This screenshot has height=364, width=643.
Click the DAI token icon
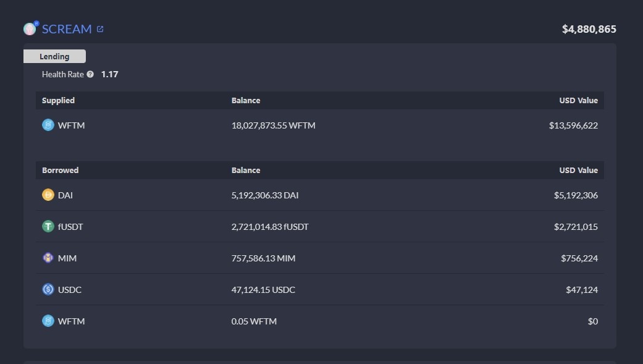click(48, 195)
